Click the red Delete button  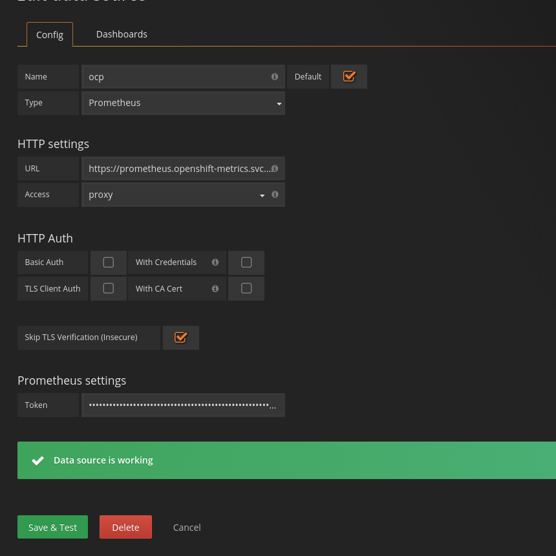pyautogui.click(x=125, y=528)
